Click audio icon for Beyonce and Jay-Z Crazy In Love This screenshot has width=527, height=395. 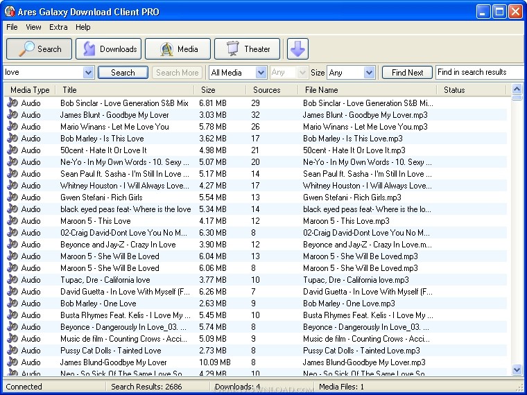pos(12,244)
